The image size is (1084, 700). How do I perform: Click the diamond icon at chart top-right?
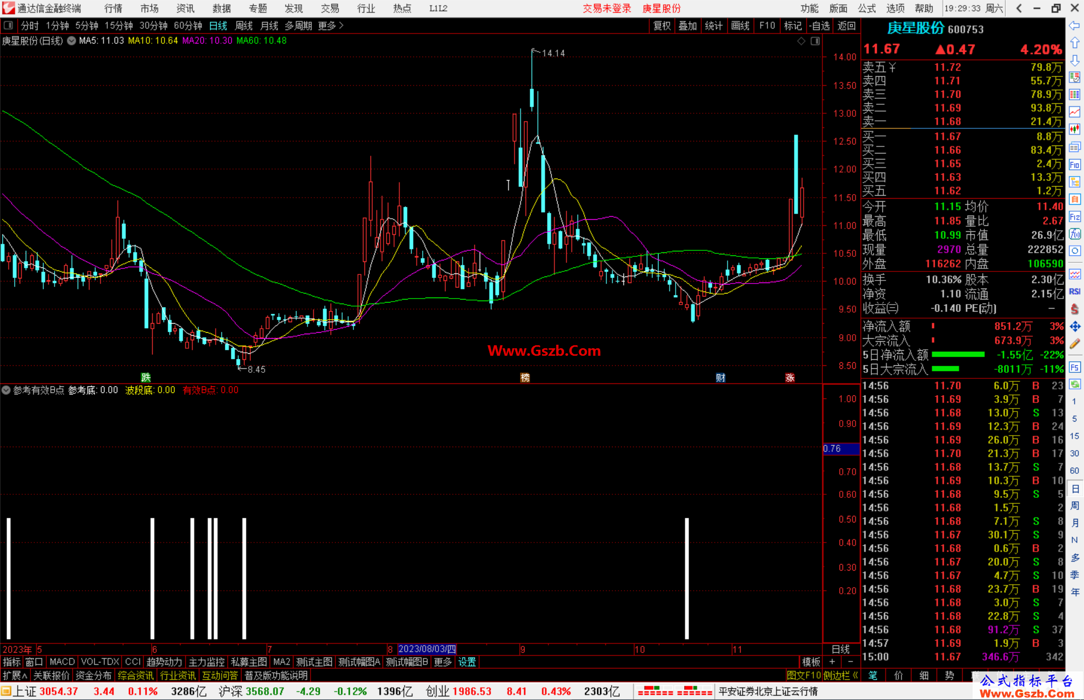(801, 41)
